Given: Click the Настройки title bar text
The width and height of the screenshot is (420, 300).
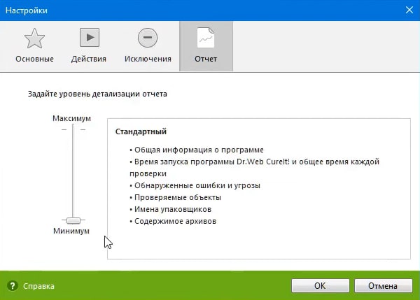Looking at the screenshot, I should pos(28,10).
